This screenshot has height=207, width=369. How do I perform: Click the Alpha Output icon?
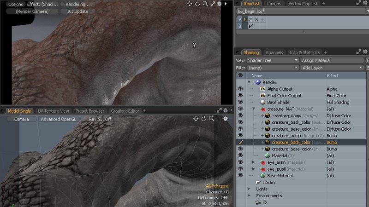click(x=262, y=89)
